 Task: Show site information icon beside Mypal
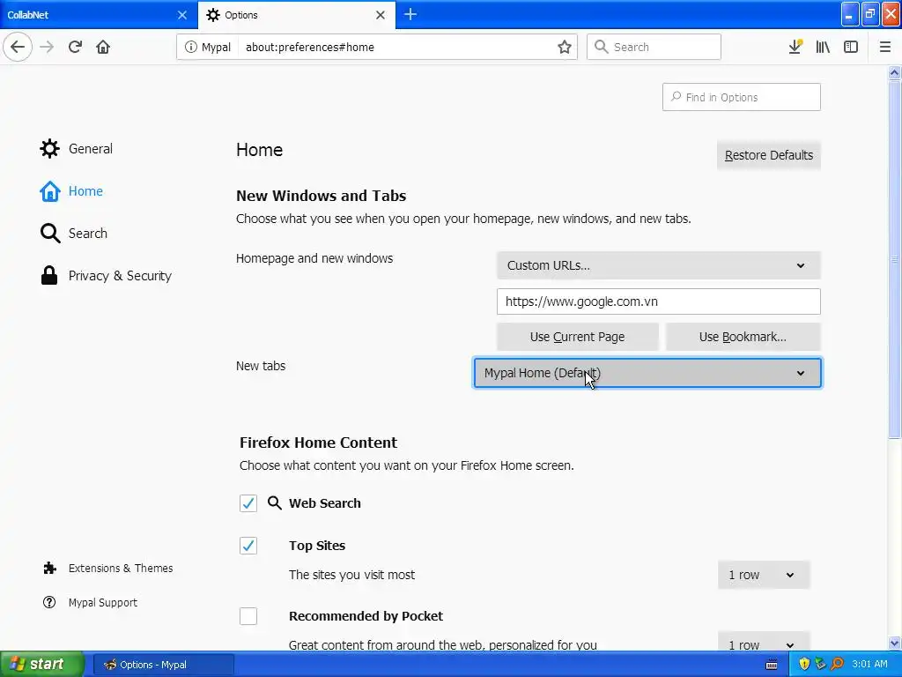point(190,47)
